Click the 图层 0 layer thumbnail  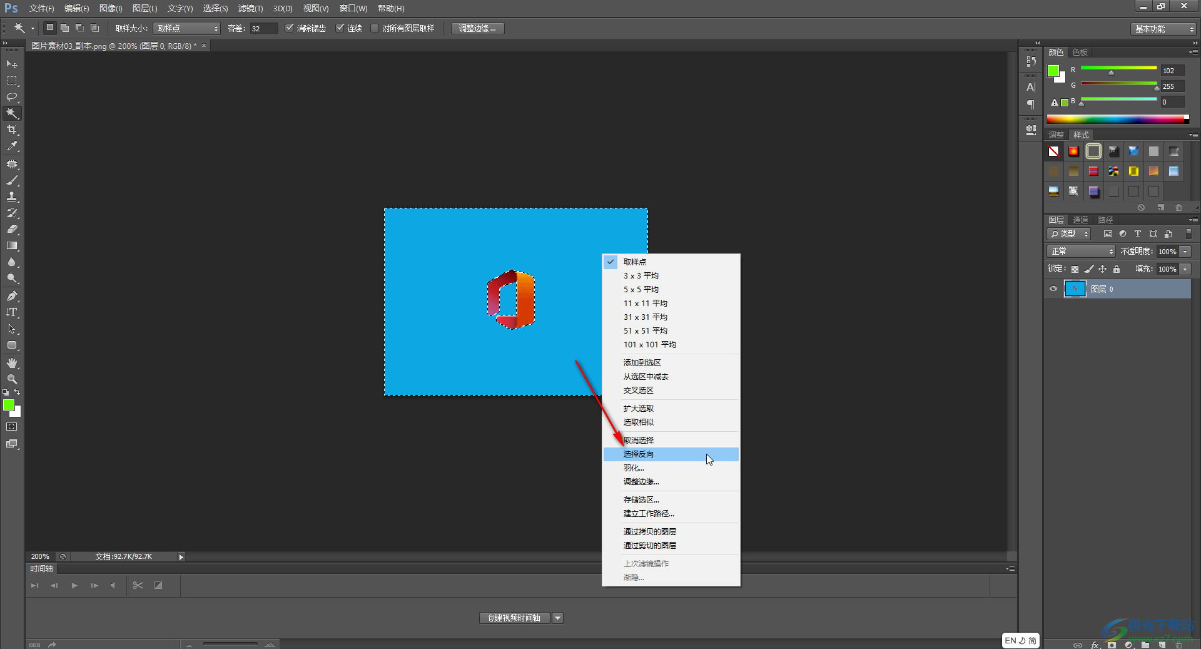pos(1075,289)
